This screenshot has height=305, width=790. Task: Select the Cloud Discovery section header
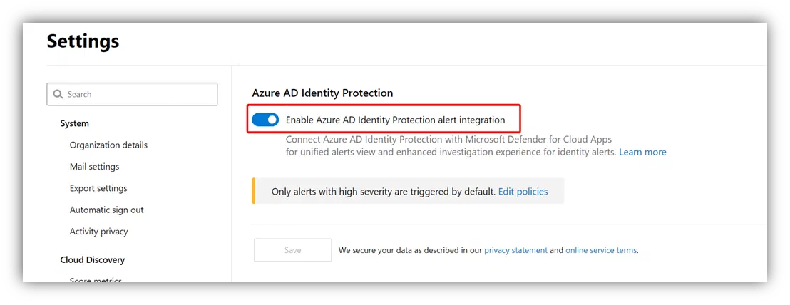click(92, 259)
